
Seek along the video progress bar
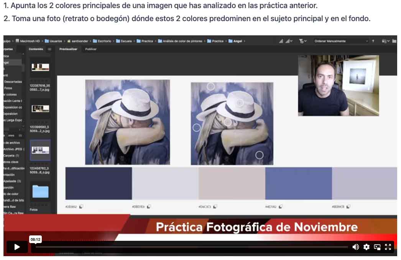[x=192, y=247]
